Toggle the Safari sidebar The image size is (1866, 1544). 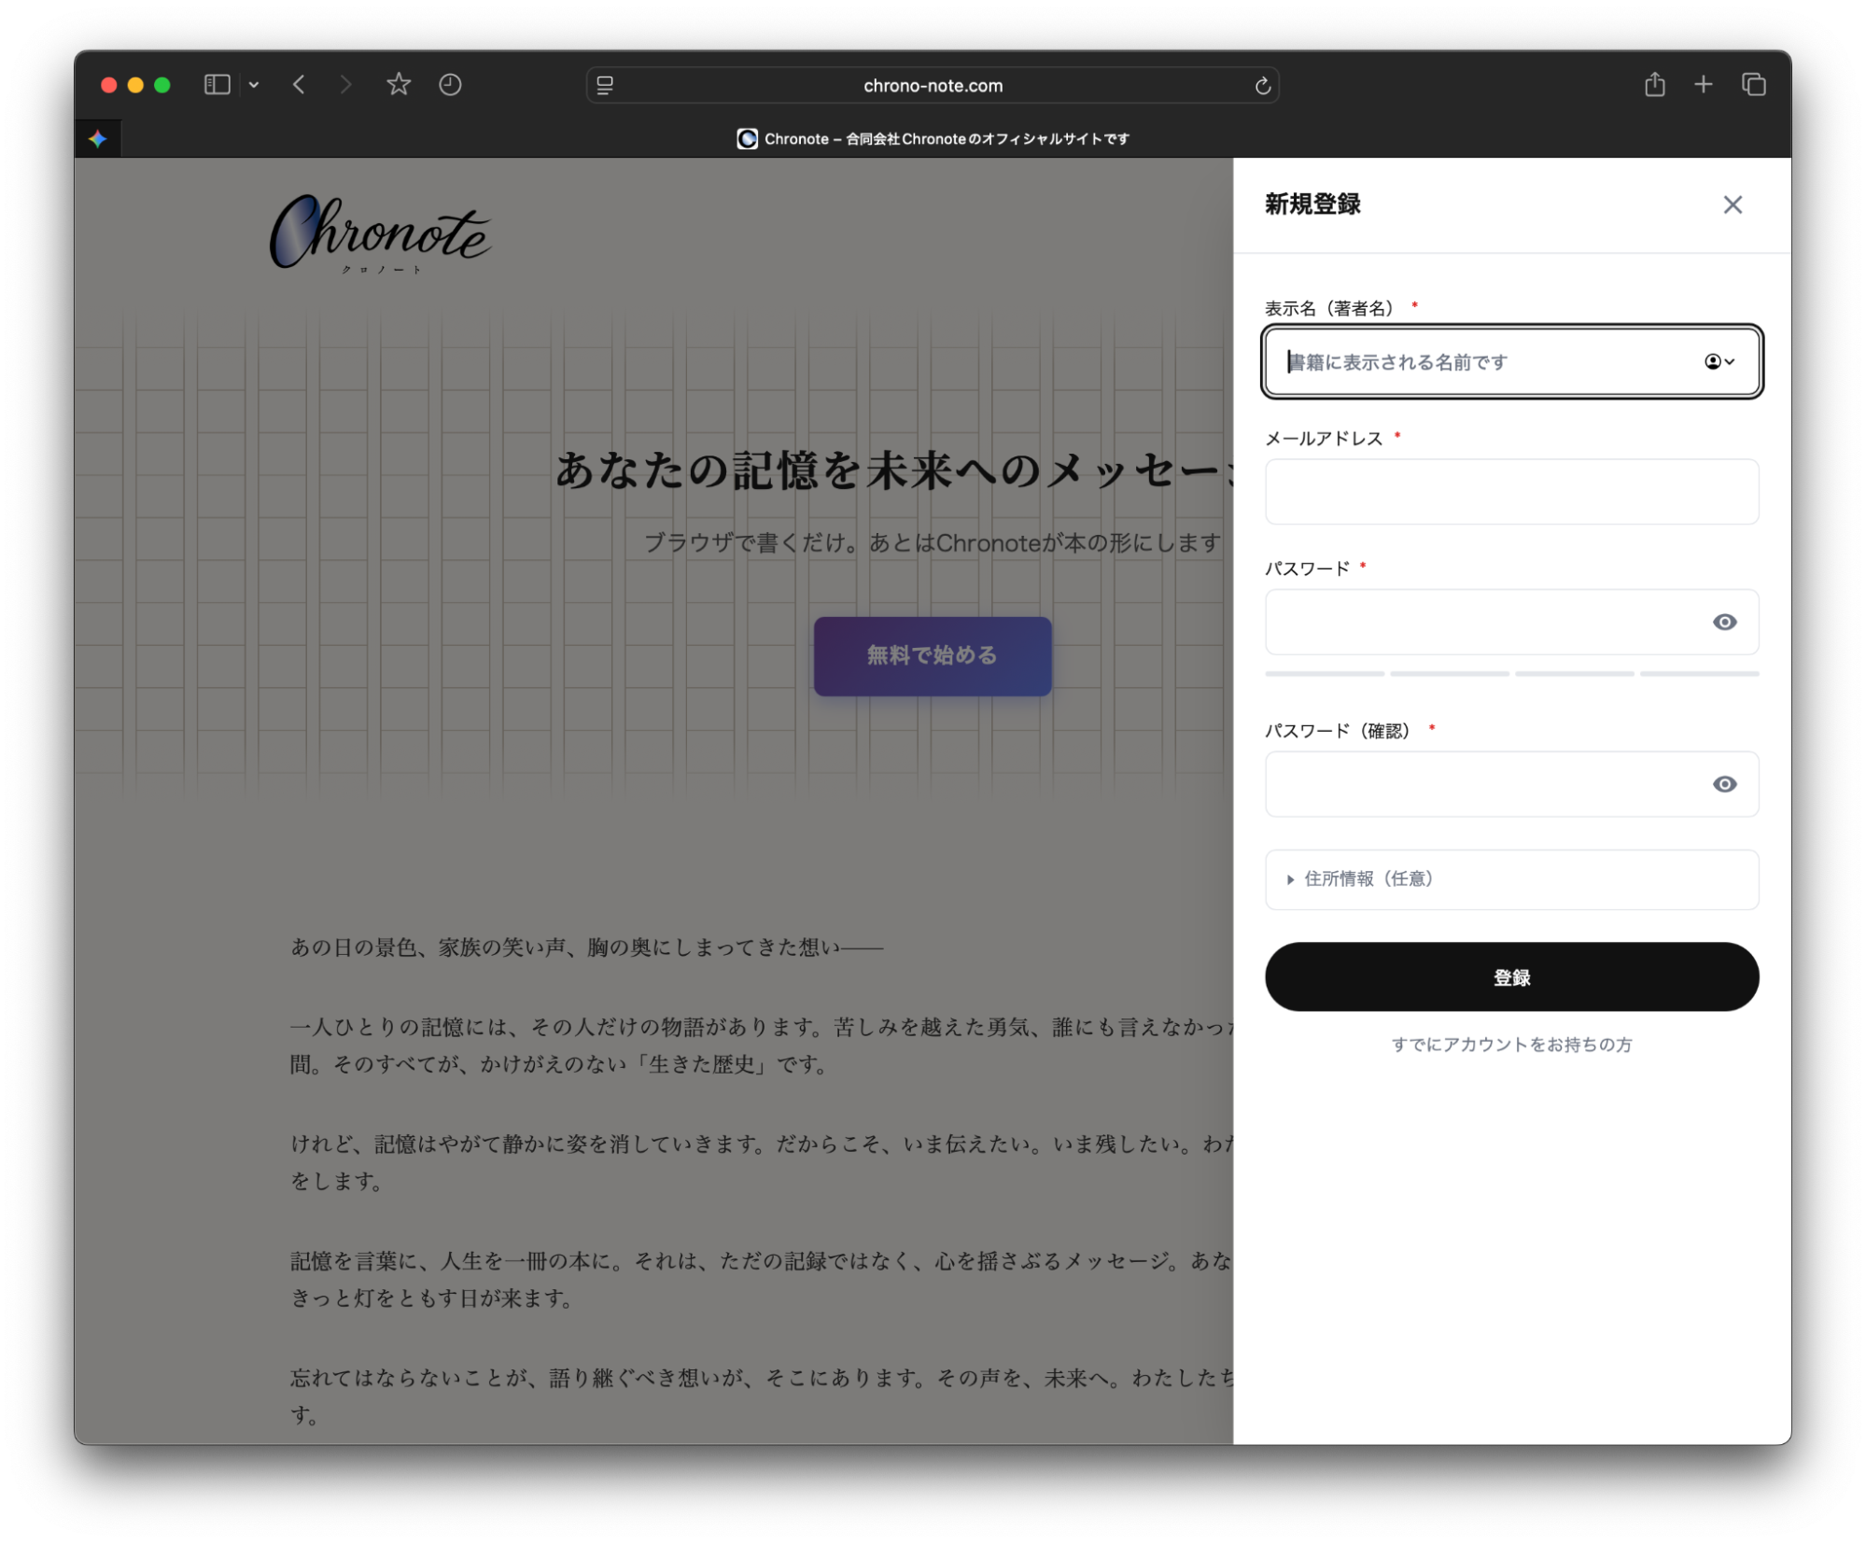(x=216, y=84)
